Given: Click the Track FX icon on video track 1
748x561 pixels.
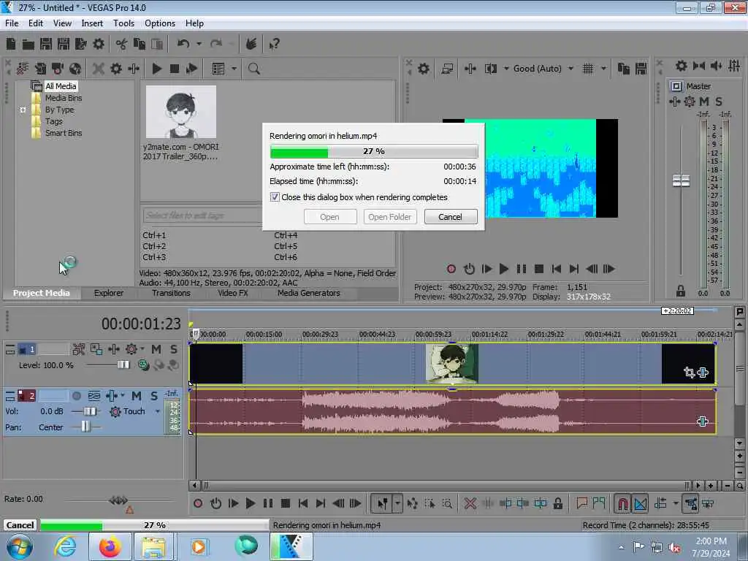Looking at the screenshot, I should point(113,350).
